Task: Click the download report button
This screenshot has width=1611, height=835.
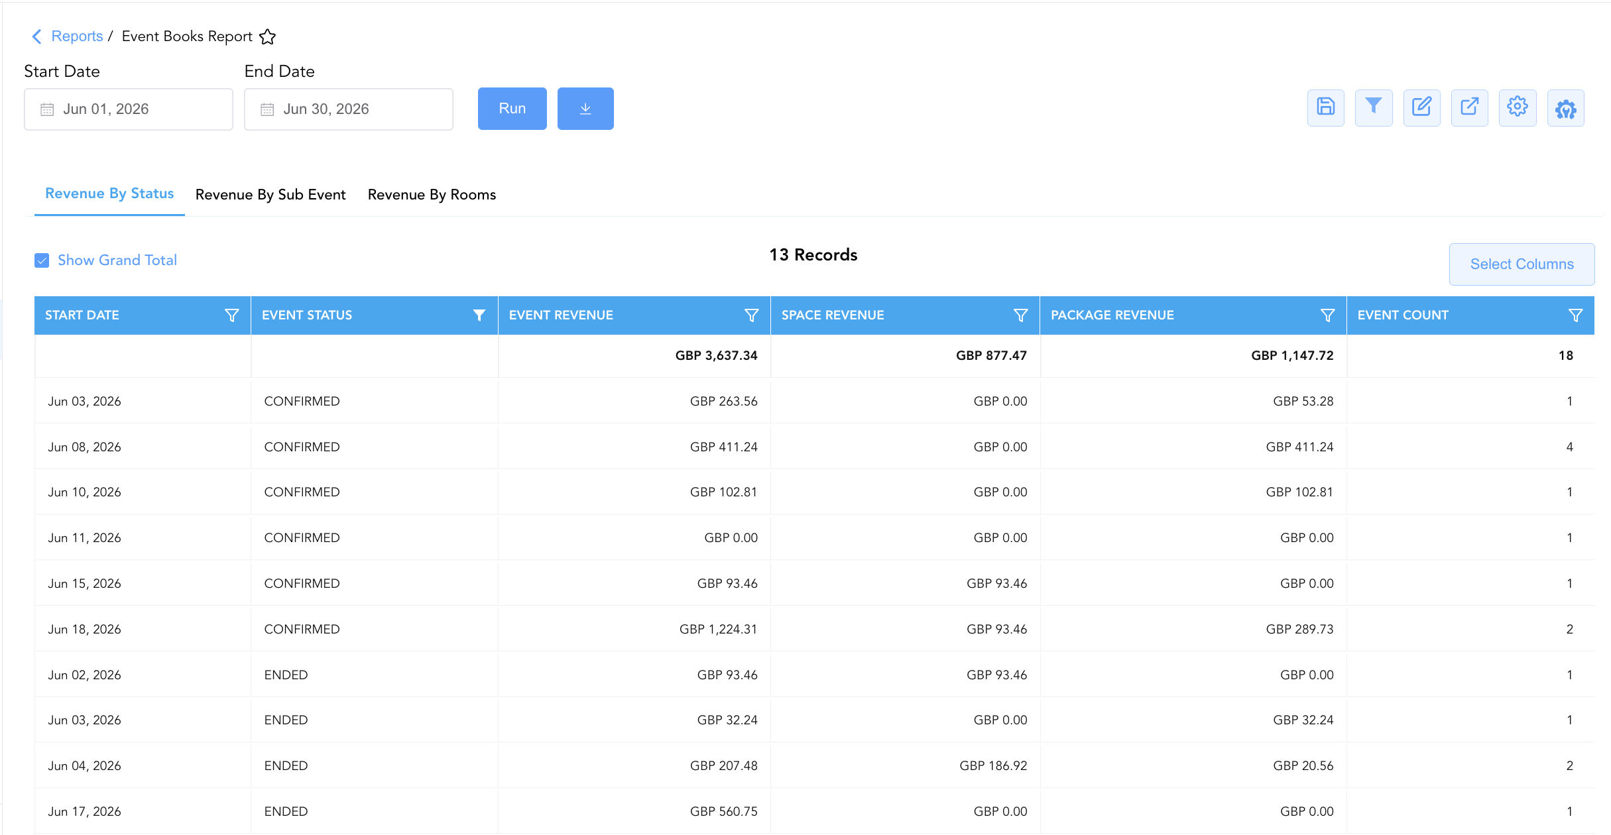Action: (x=585, y=109)
